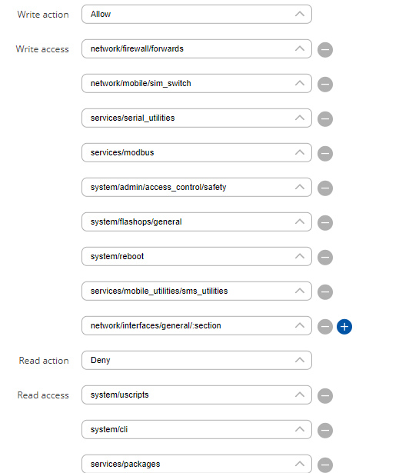Open the system/uscripts read access dropdown
Screen dimensions: 409x473
(x=197, y=395)
